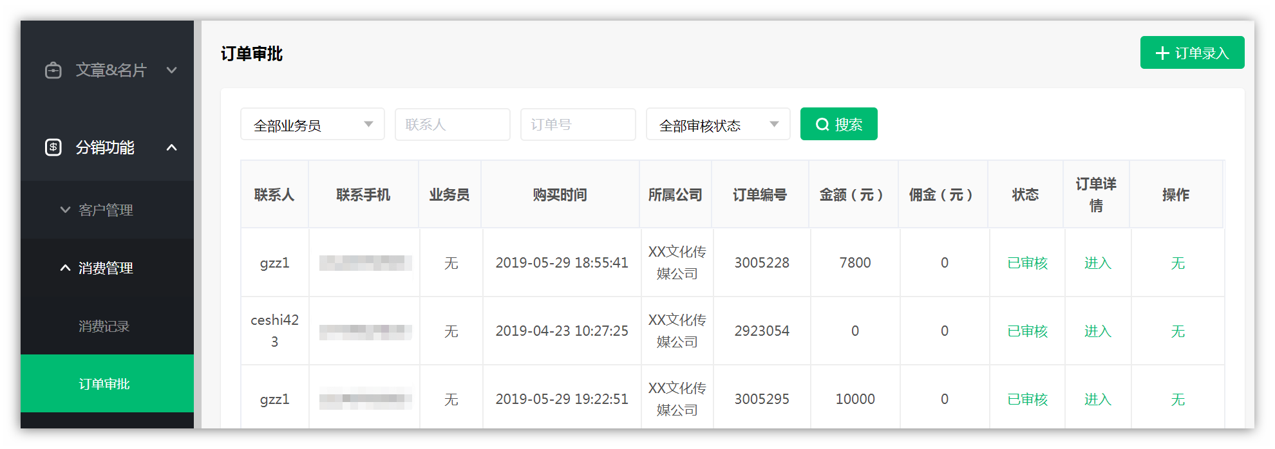Expand the 客户管理 submenu
The width and height of the screenshot is (1275, 449).
pyautogui.click(x=65, y=210)
